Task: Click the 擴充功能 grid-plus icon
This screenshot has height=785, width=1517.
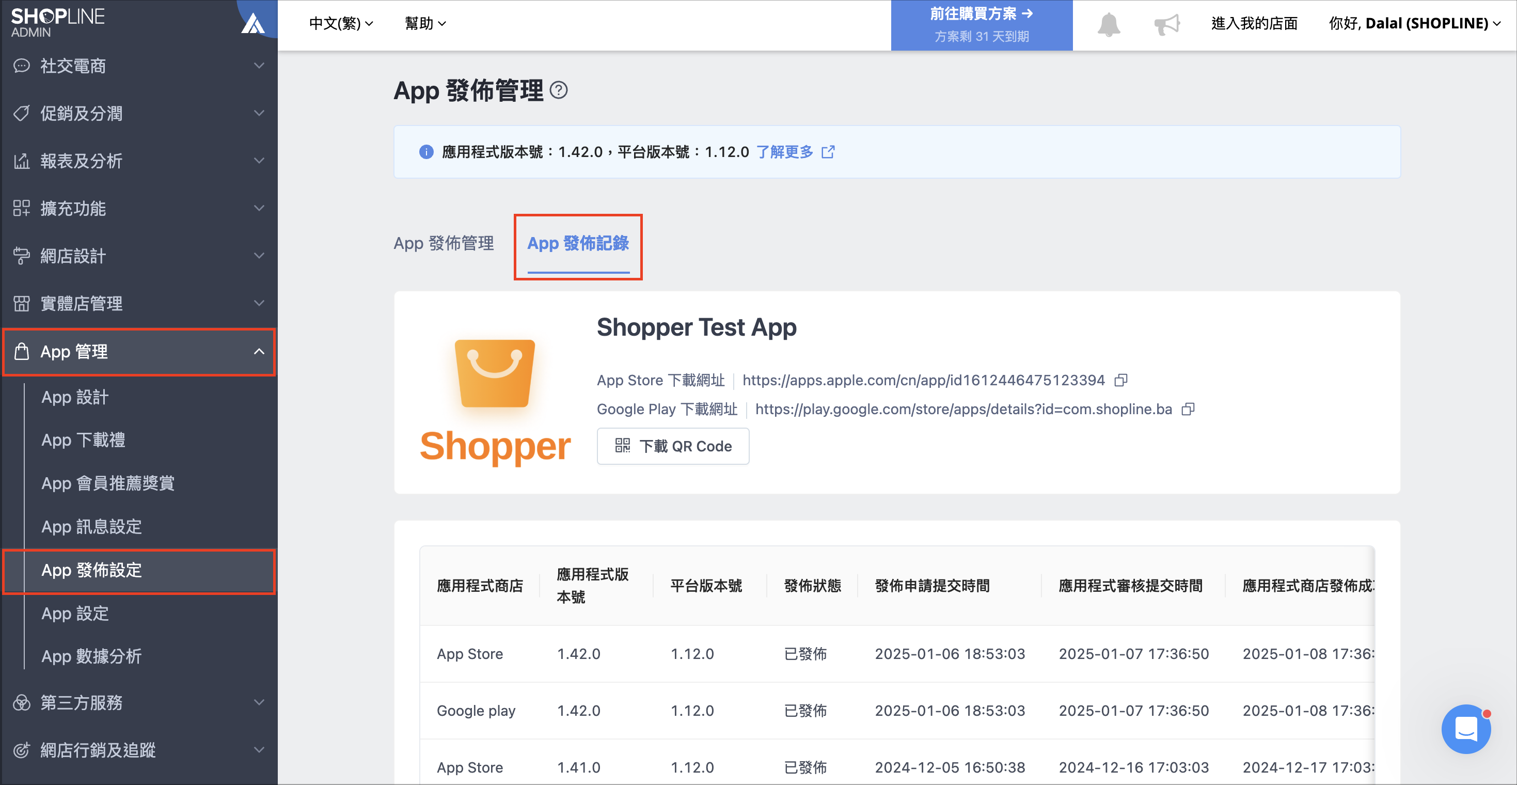Action: point(22,209)
